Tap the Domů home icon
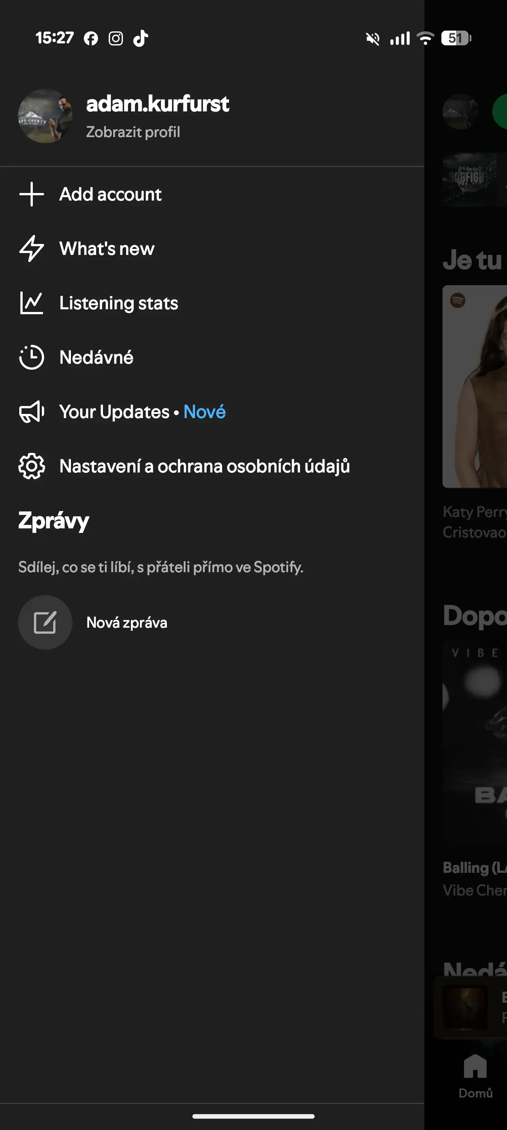Viewport: 507px width, 1130px height. [475, 1067]
